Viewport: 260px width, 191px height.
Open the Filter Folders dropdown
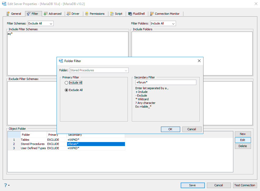(x=163, y=23)
